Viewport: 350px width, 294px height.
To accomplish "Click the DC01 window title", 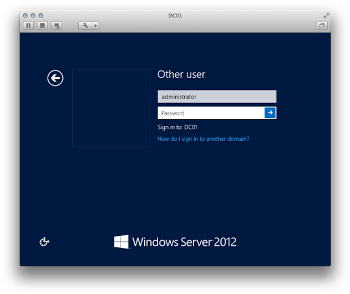I will (x=175, y=16).
